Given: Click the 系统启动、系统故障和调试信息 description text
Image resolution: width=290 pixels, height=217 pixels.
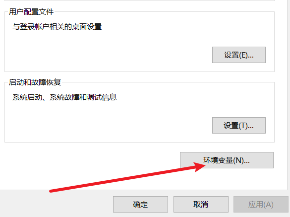Looking at the screenshot, I should coord(64,97).
